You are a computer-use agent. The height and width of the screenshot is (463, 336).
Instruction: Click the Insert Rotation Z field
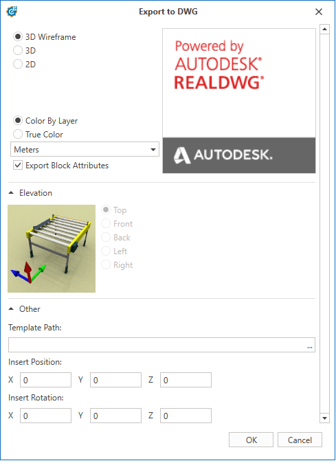point(186,416)
